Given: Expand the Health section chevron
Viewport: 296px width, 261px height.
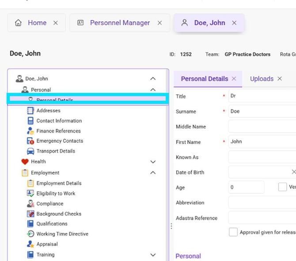Looking at the screenshot, I should point(153,162).
